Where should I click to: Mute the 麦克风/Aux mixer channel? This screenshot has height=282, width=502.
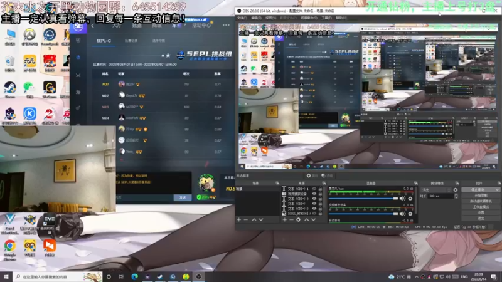click(x=402, y=199)
